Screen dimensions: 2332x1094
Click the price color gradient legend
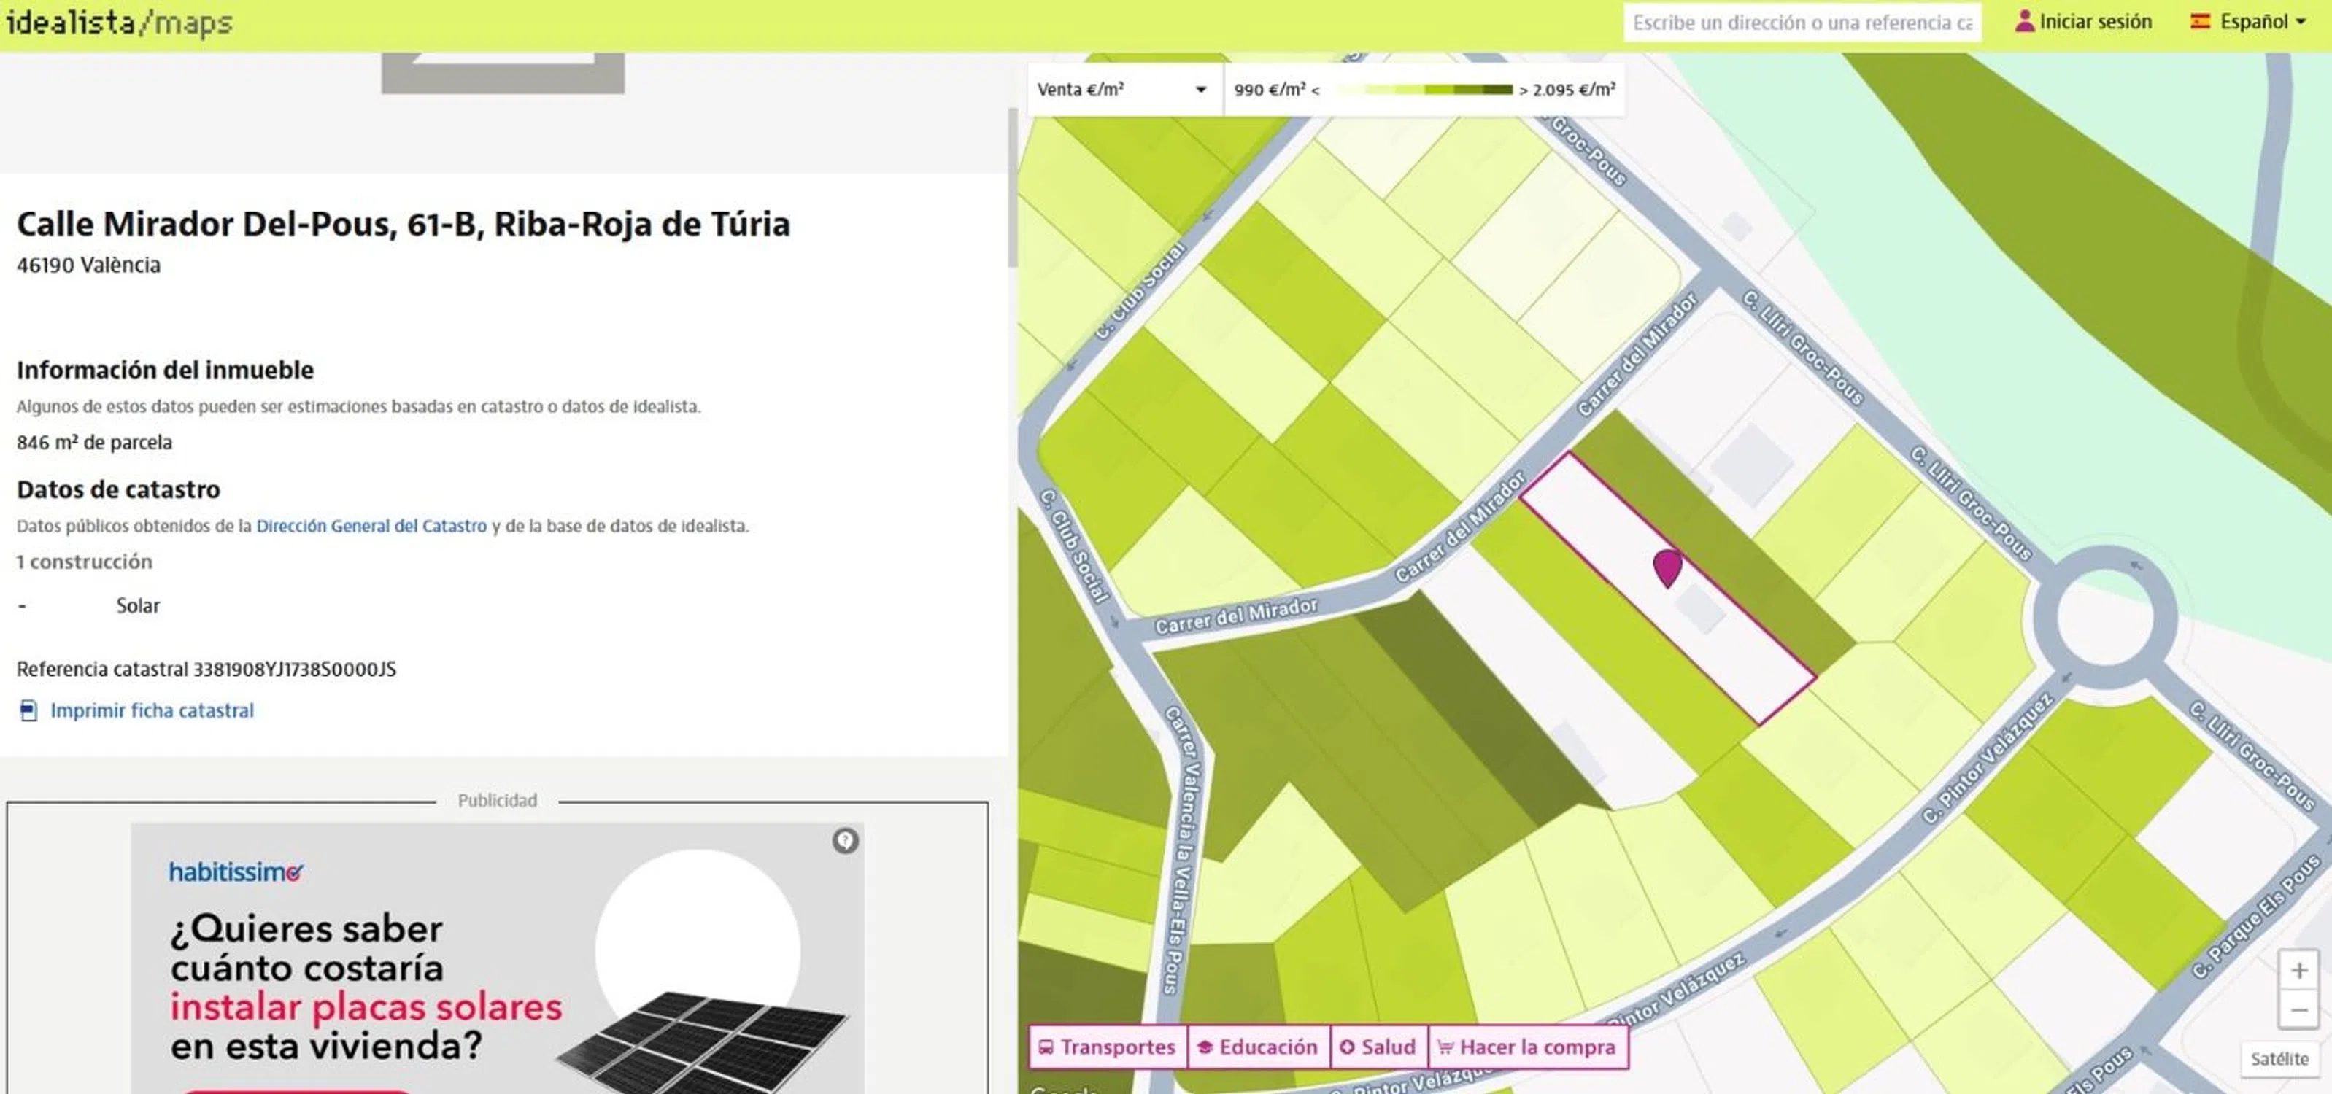tap(1423, 90)
